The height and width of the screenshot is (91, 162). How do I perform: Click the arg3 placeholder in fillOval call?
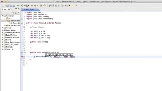72,57
